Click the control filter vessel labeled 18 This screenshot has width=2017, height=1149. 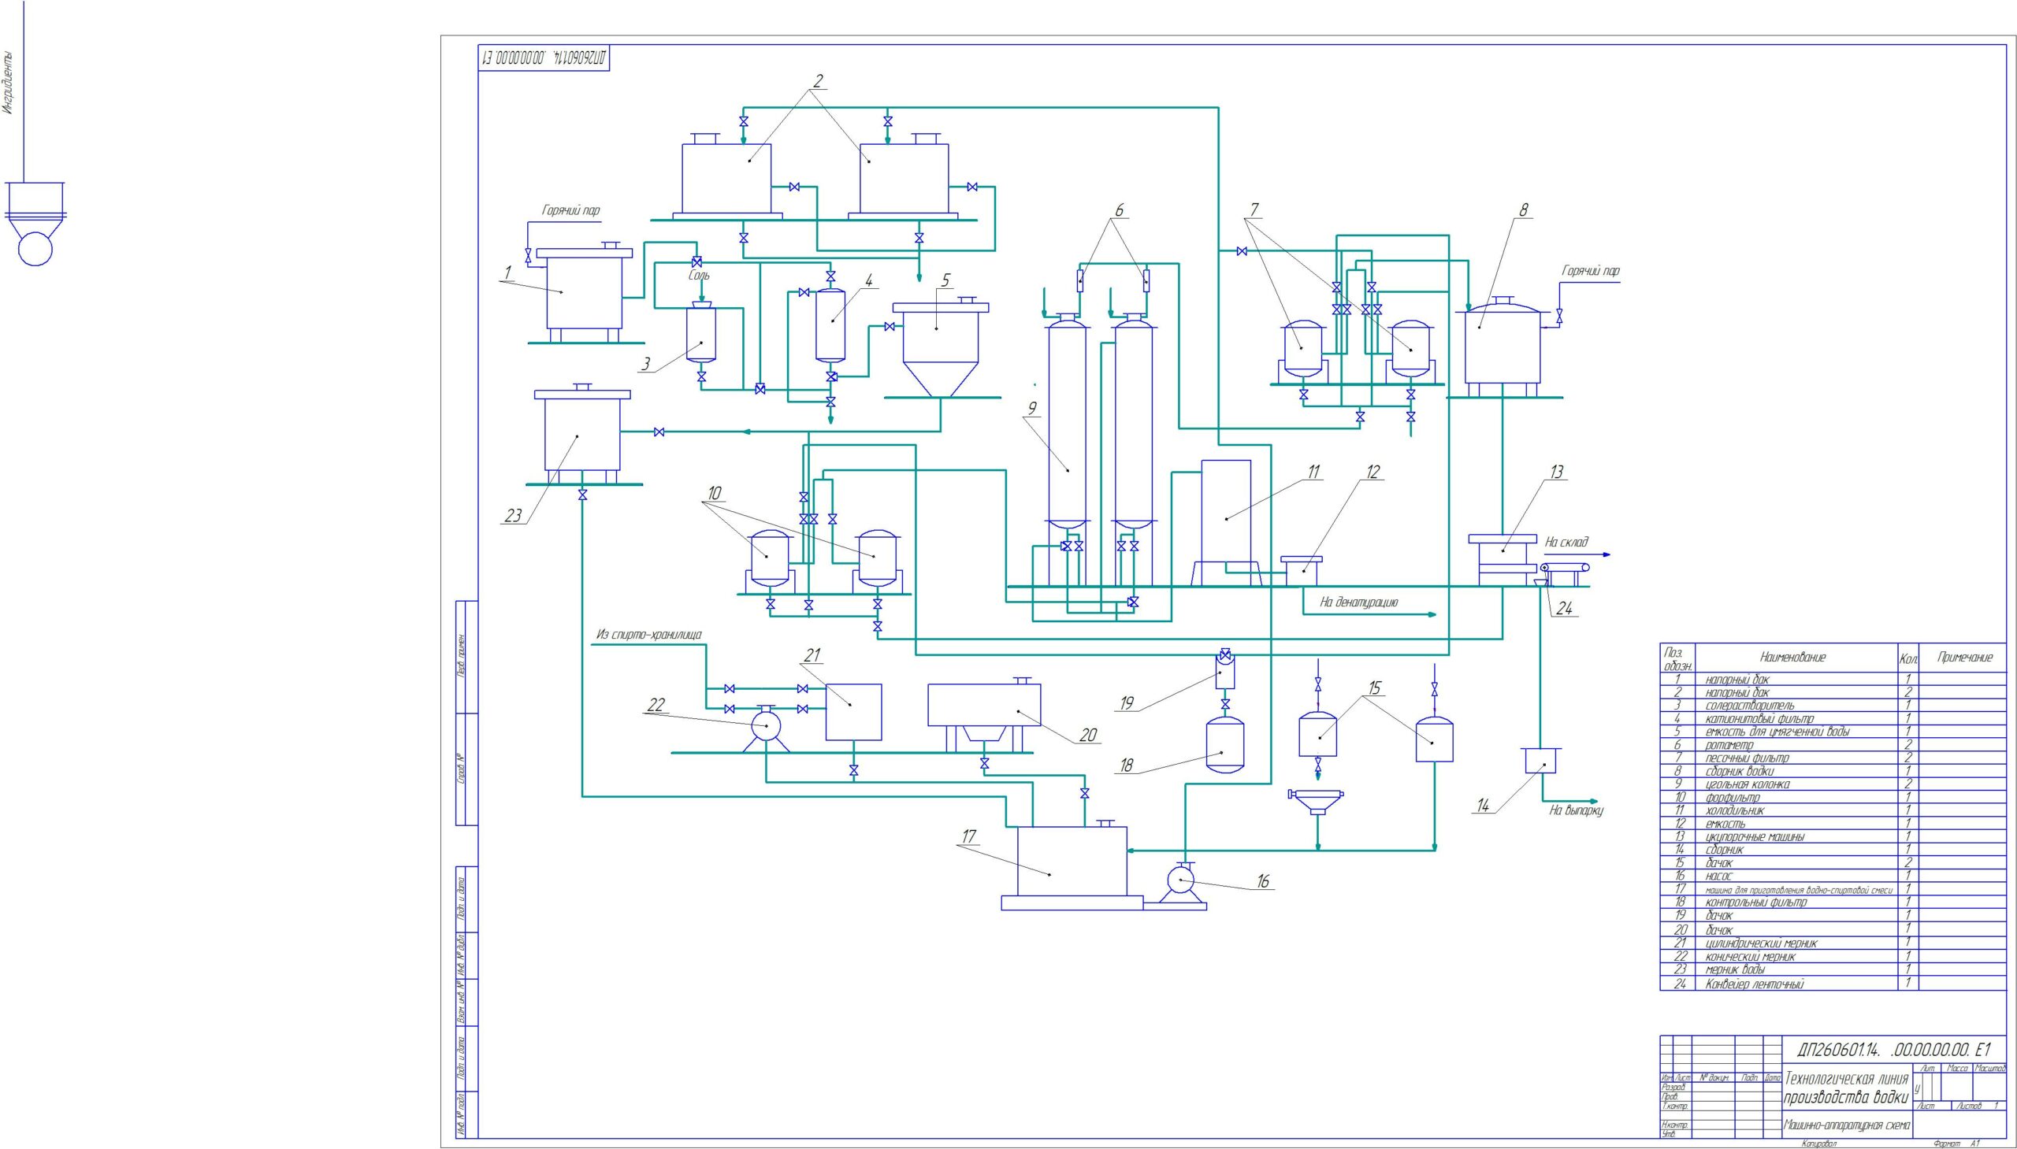coord(1224,744)
